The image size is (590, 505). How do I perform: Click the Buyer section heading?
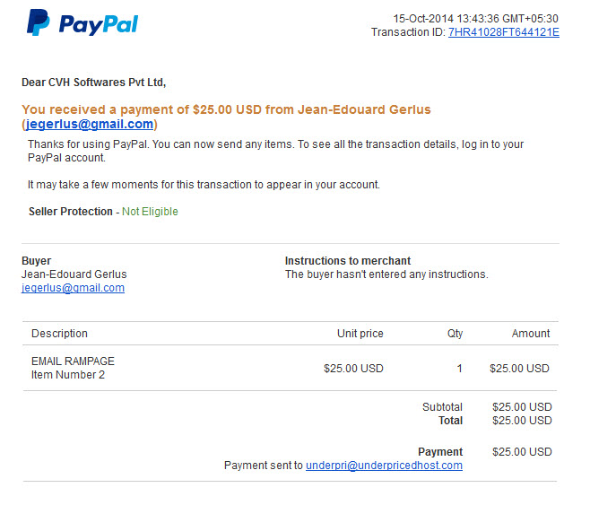36,261
